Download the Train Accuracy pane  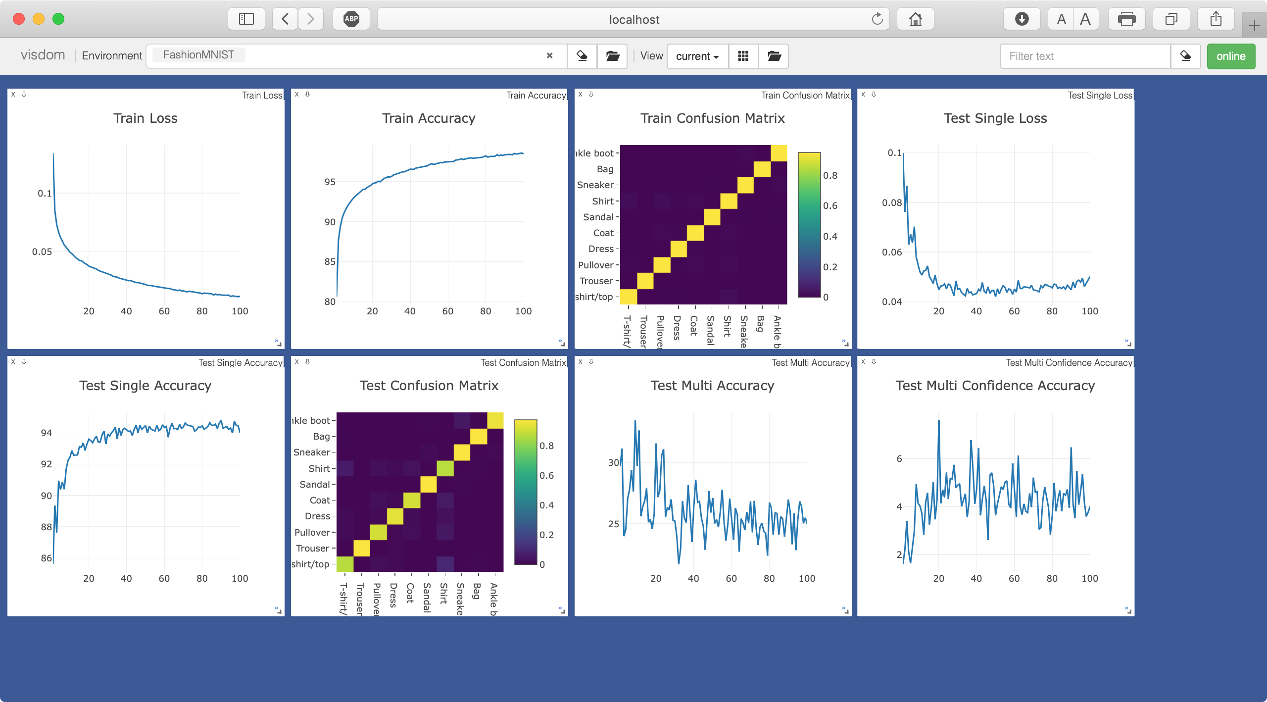click(307, 94)
